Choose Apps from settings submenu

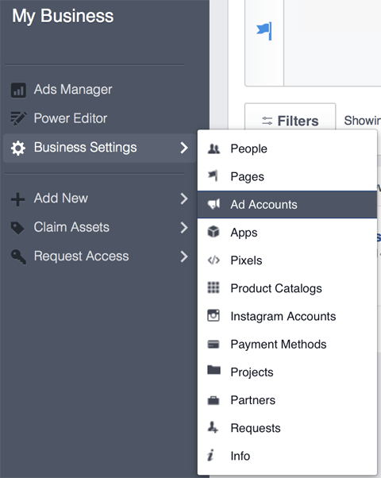tap(287, 233)
